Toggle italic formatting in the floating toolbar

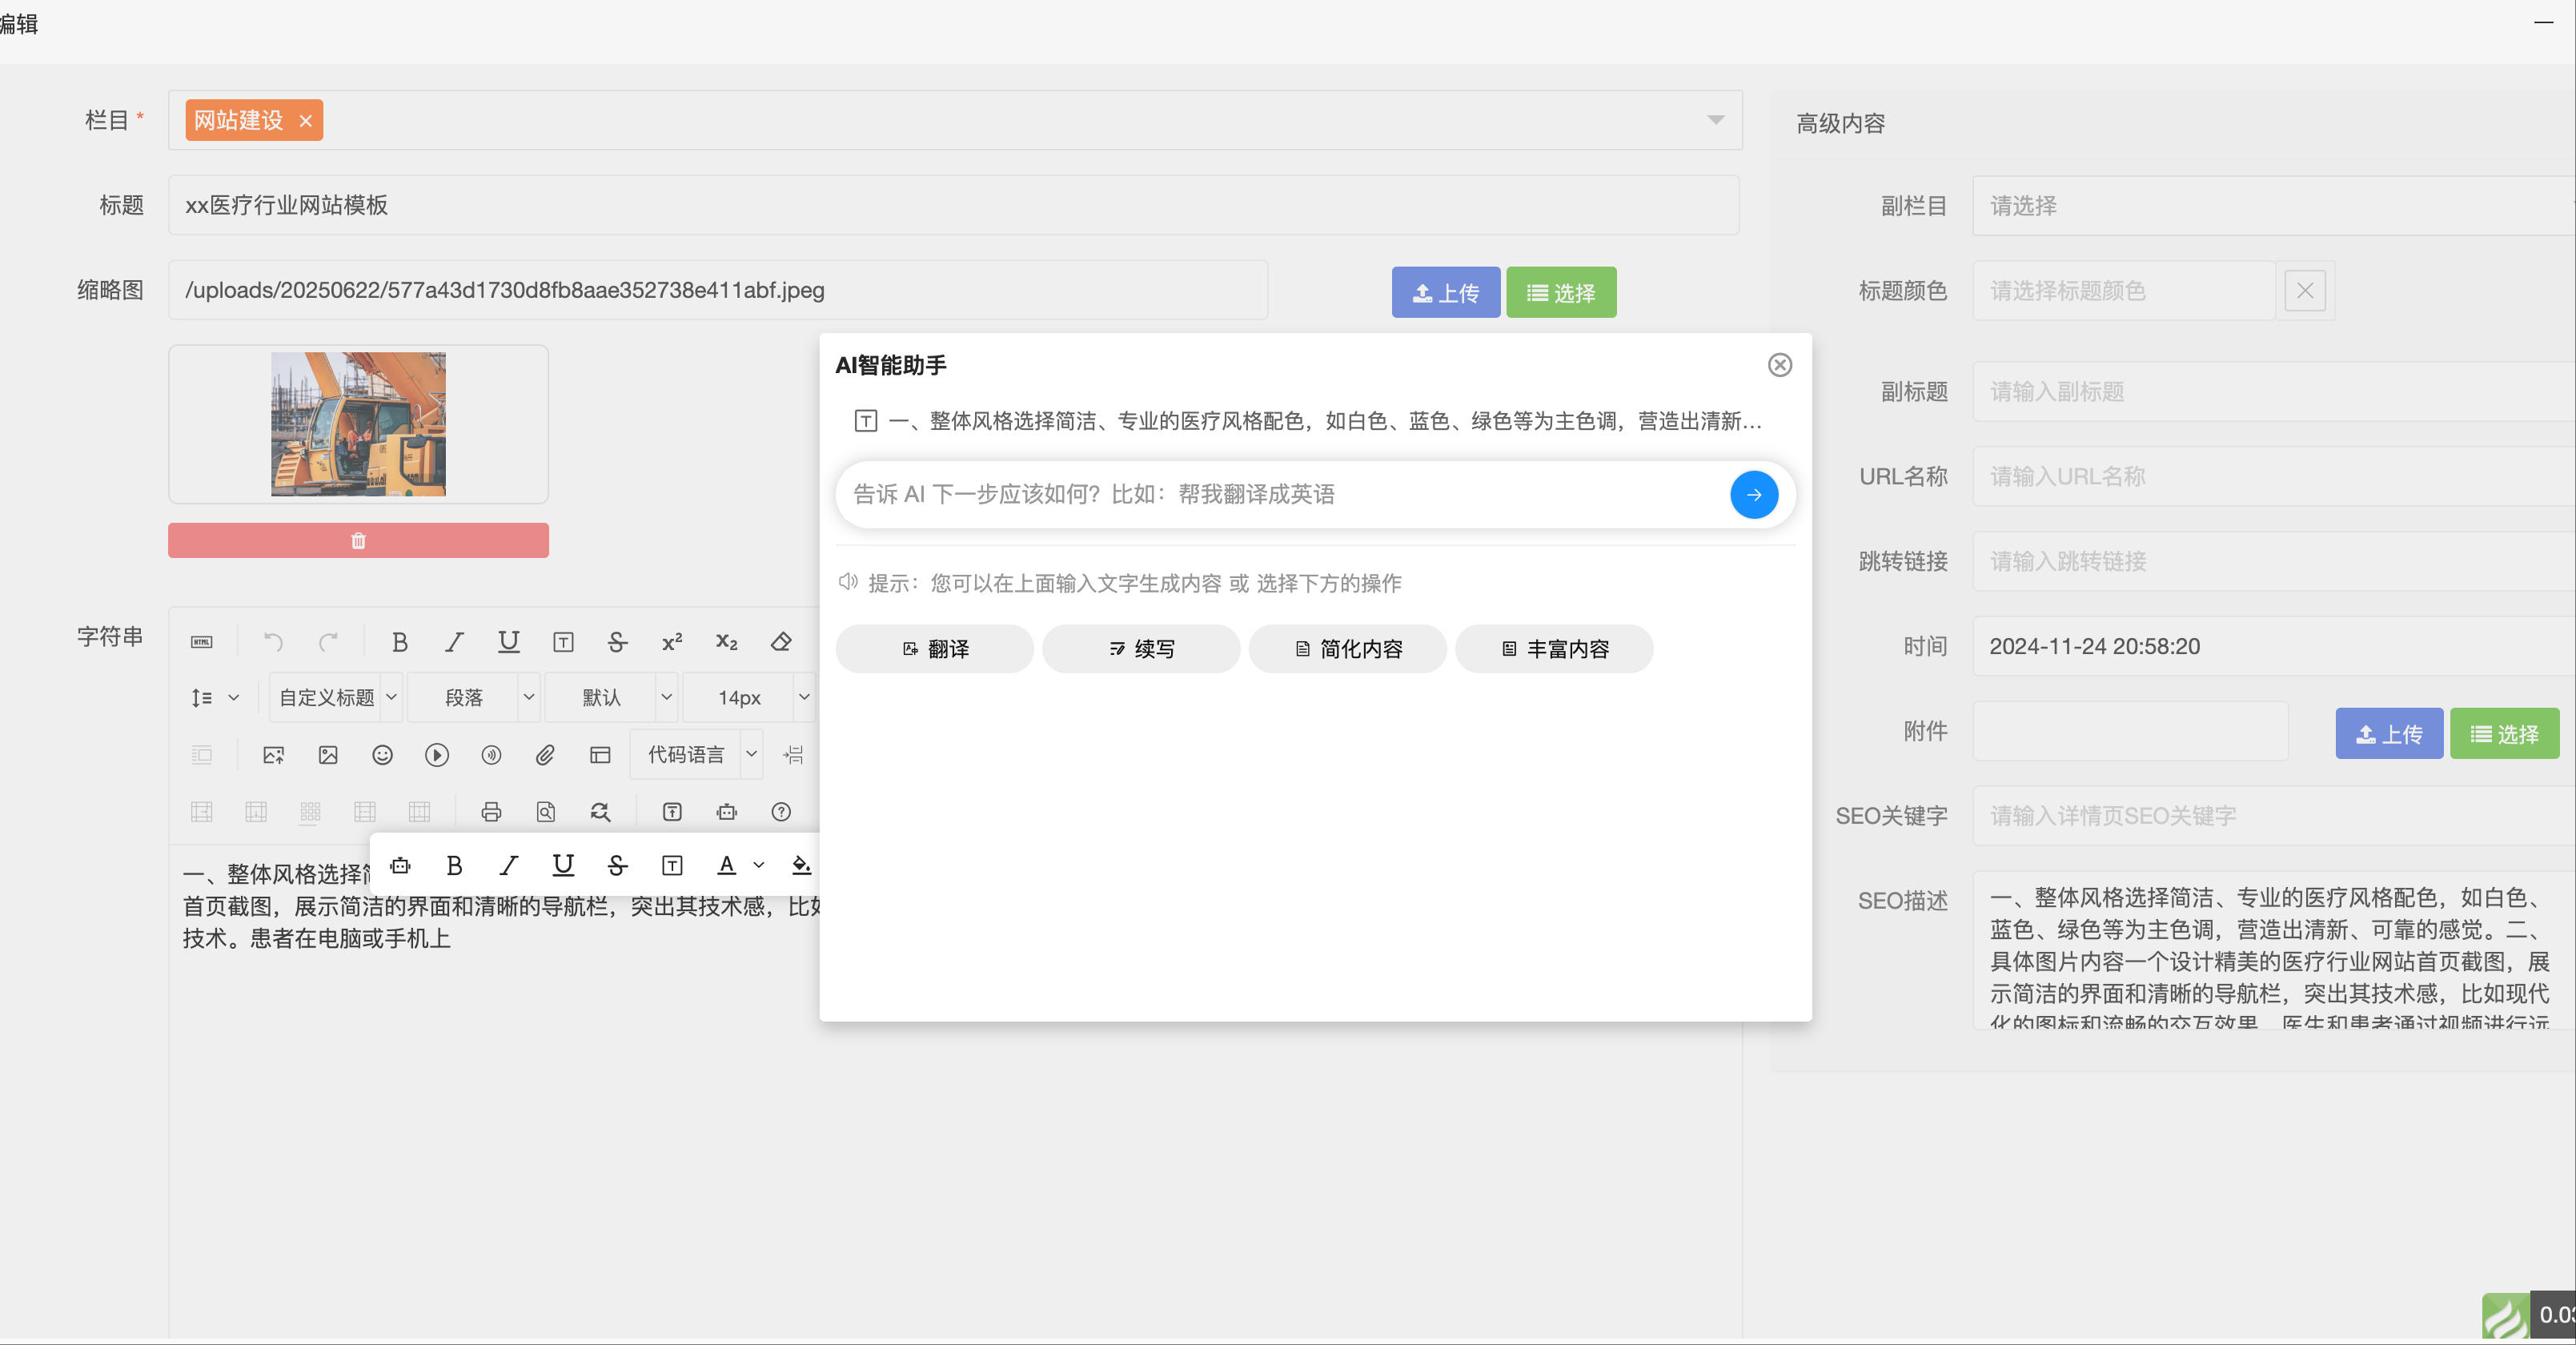tap(508, 865)
